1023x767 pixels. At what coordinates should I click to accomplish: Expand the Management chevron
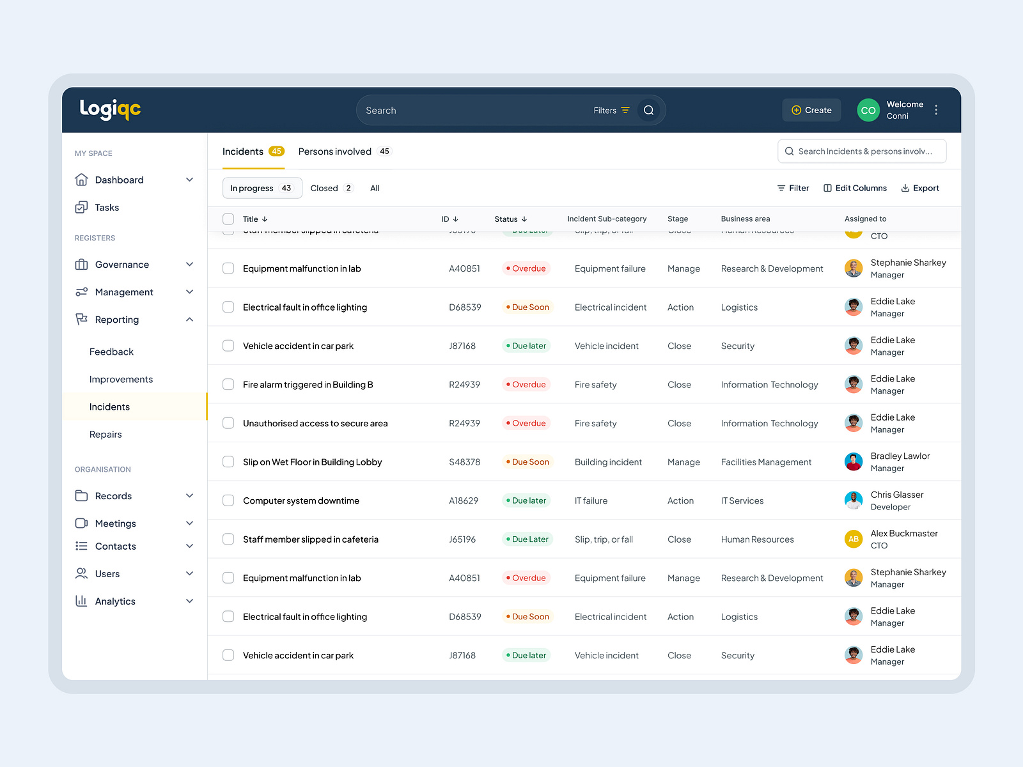pos(190,292)
